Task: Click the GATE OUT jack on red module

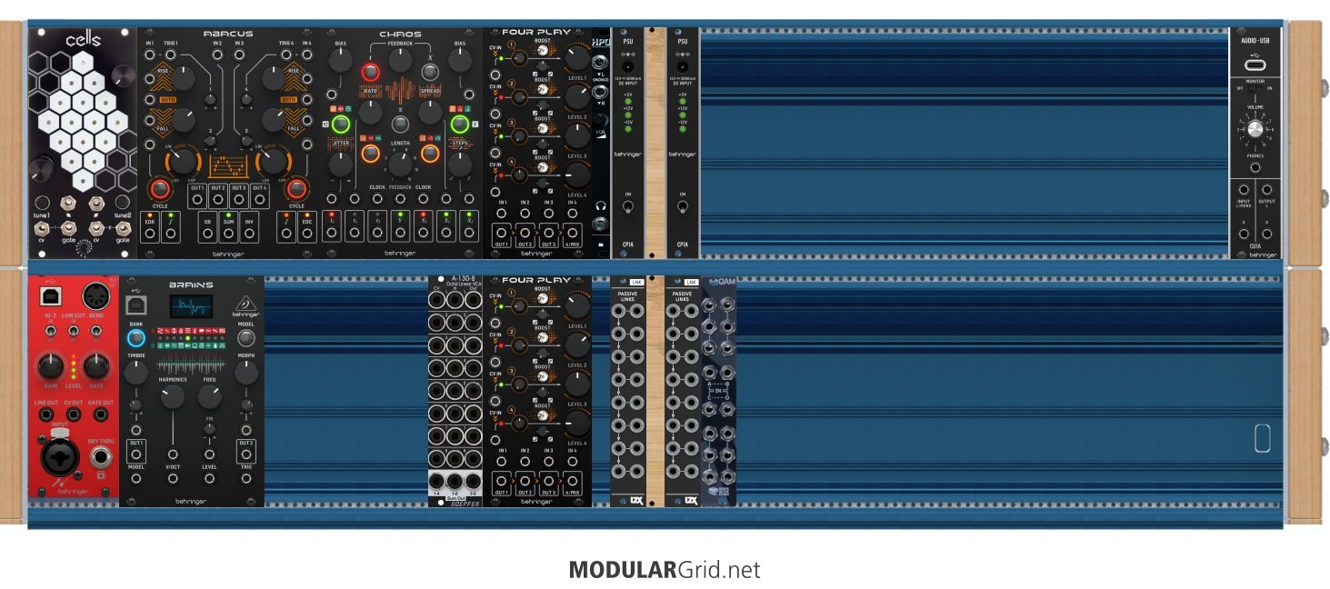Action: coord(99,415)
